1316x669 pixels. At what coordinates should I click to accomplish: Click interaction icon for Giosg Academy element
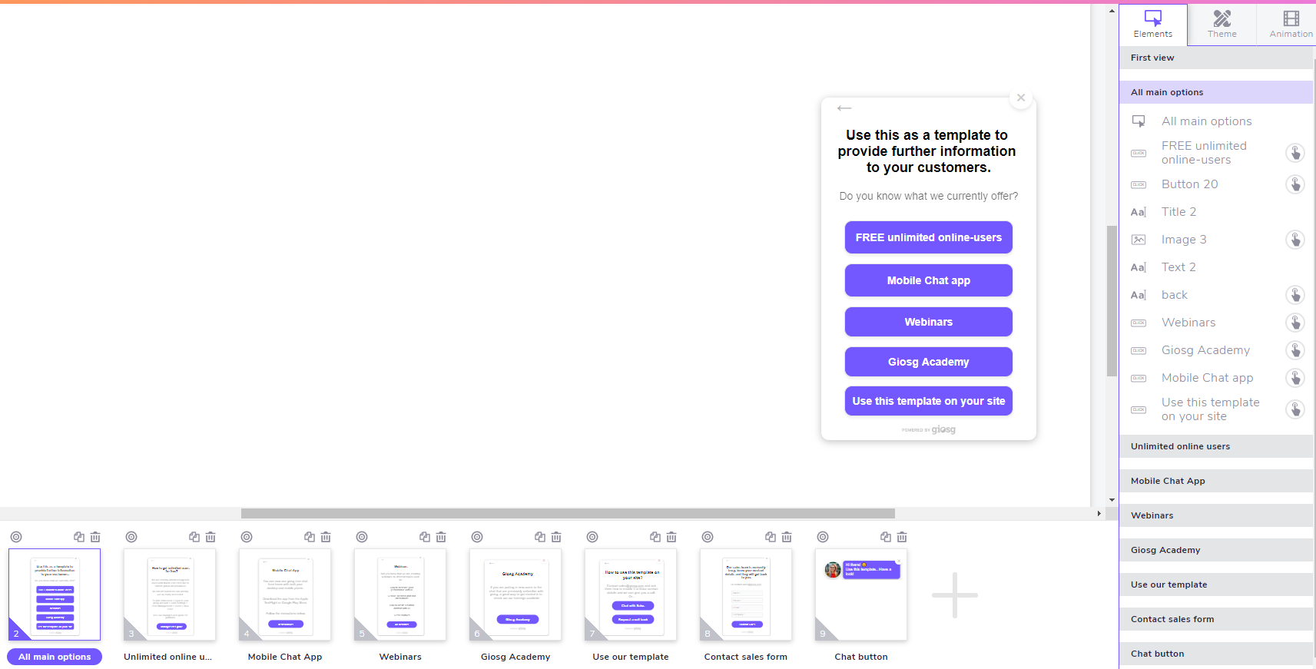(x=1295, y=350)
